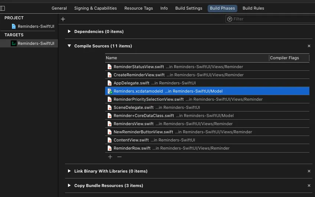Collapse the Compile Sources section

(x=69, y=46)
